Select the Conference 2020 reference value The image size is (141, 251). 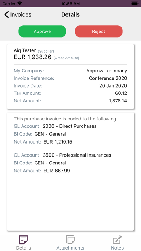108,78
